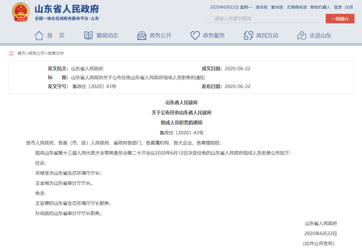Click the 政务公开 breadcrumb link

coord(36,53)
